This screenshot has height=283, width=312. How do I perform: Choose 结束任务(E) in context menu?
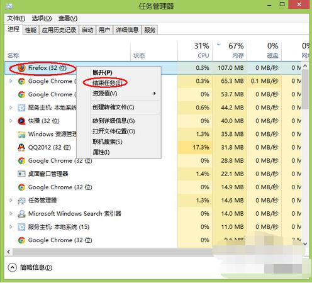pos(107,83)
